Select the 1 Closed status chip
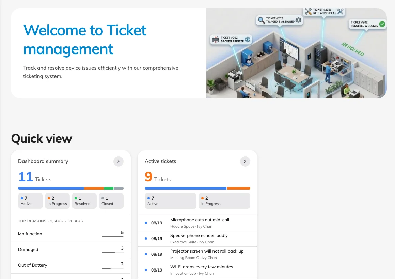This screenshot has width=395, height=279. 111,201
